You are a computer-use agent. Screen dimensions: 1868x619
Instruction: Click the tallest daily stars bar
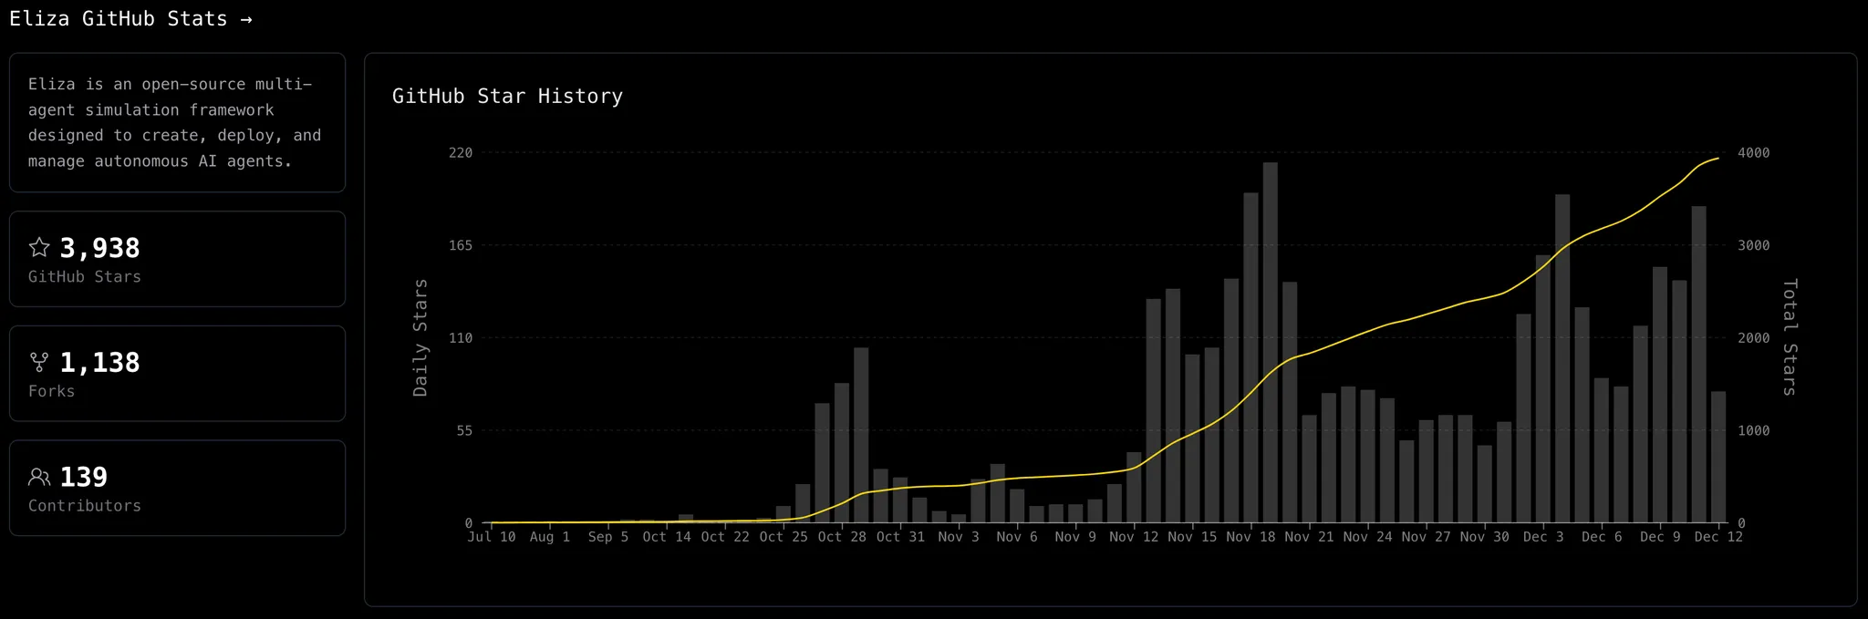coord(1270,343)
